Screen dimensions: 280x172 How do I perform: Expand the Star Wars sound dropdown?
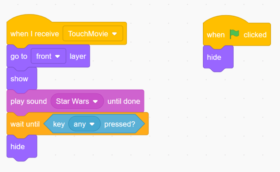click(77, 101)
